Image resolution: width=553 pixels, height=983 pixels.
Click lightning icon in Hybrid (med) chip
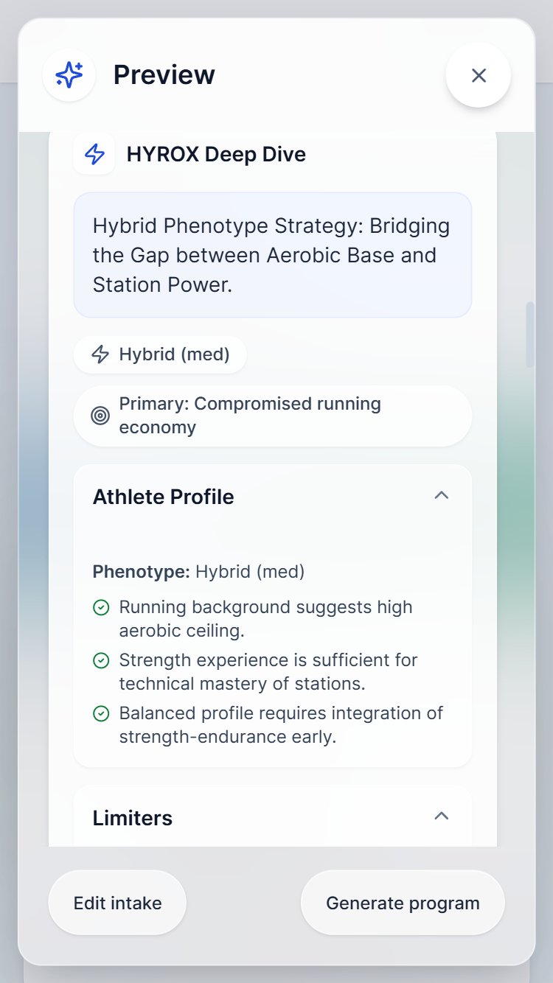[100, 354]
